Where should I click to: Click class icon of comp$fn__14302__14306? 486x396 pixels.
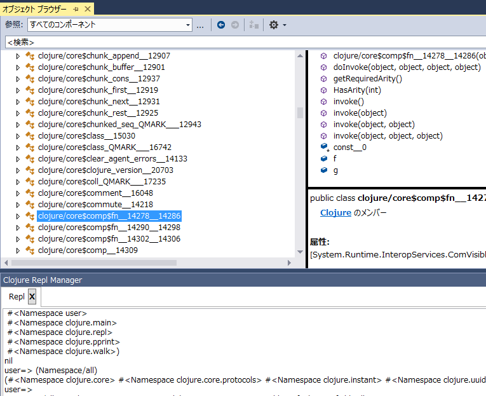(30, 239)
